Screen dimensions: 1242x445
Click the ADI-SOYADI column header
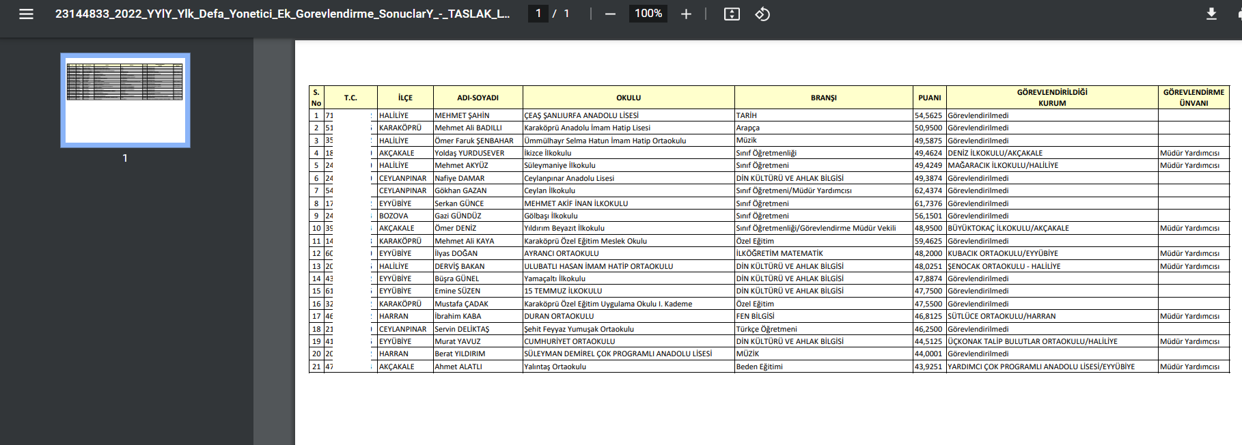pyautogui.click(x=478, y=98)
